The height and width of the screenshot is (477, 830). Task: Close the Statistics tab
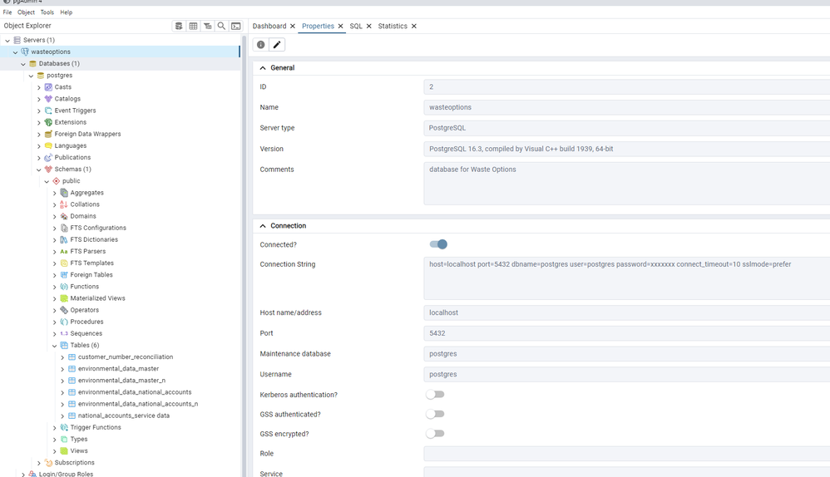[x=414, y=26]
